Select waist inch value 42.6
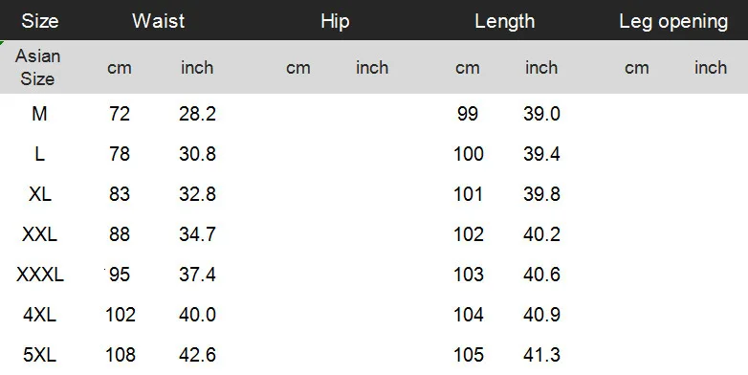The height and width of the screenshot is (375, 748). point(197,355)
